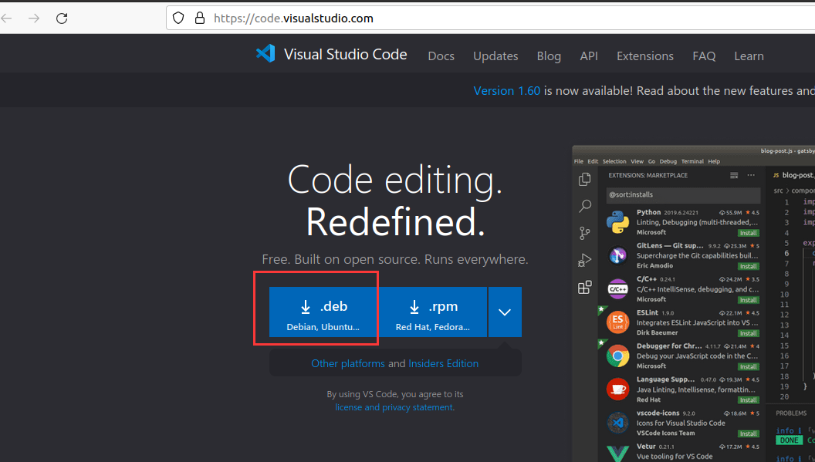Open API in the site navigation

click(x=589, y=56)
